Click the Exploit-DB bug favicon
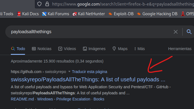194x109 pixels. tap(110, 14)
